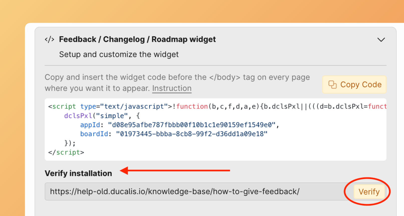
Task: Click the opening script tag in code
Action: click(x=62, y=106)
